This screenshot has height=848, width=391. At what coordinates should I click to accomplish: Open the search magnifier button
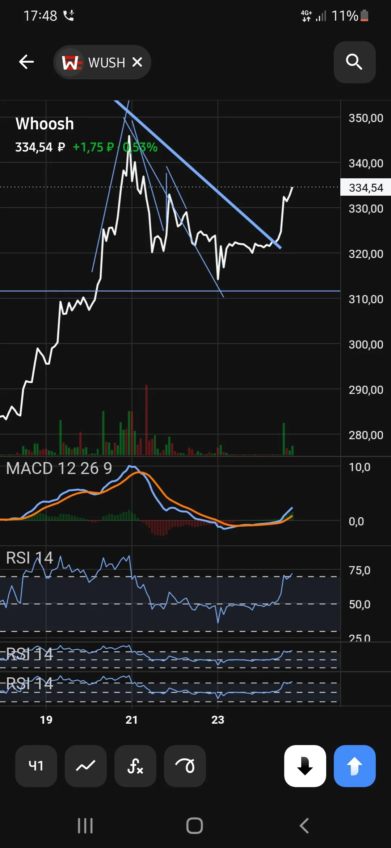354,62
